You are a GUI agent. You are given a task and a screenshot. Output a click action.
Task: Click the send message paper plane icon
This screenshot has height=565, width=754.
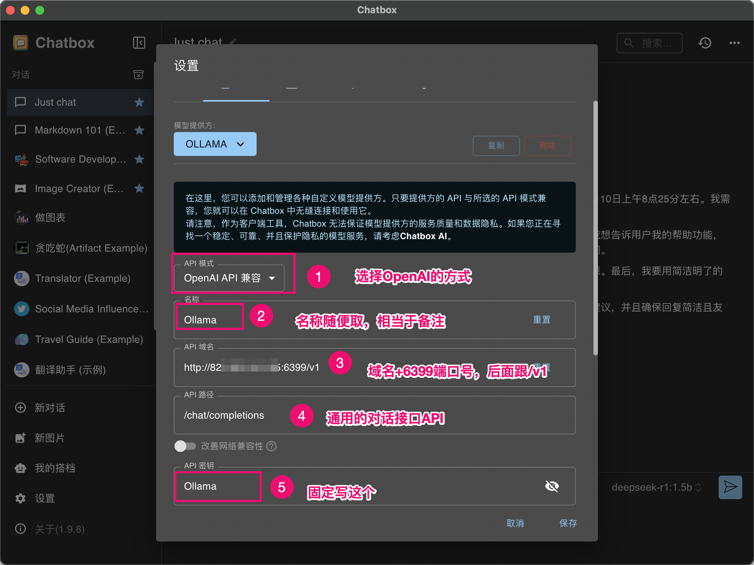(x=730, y=487)
